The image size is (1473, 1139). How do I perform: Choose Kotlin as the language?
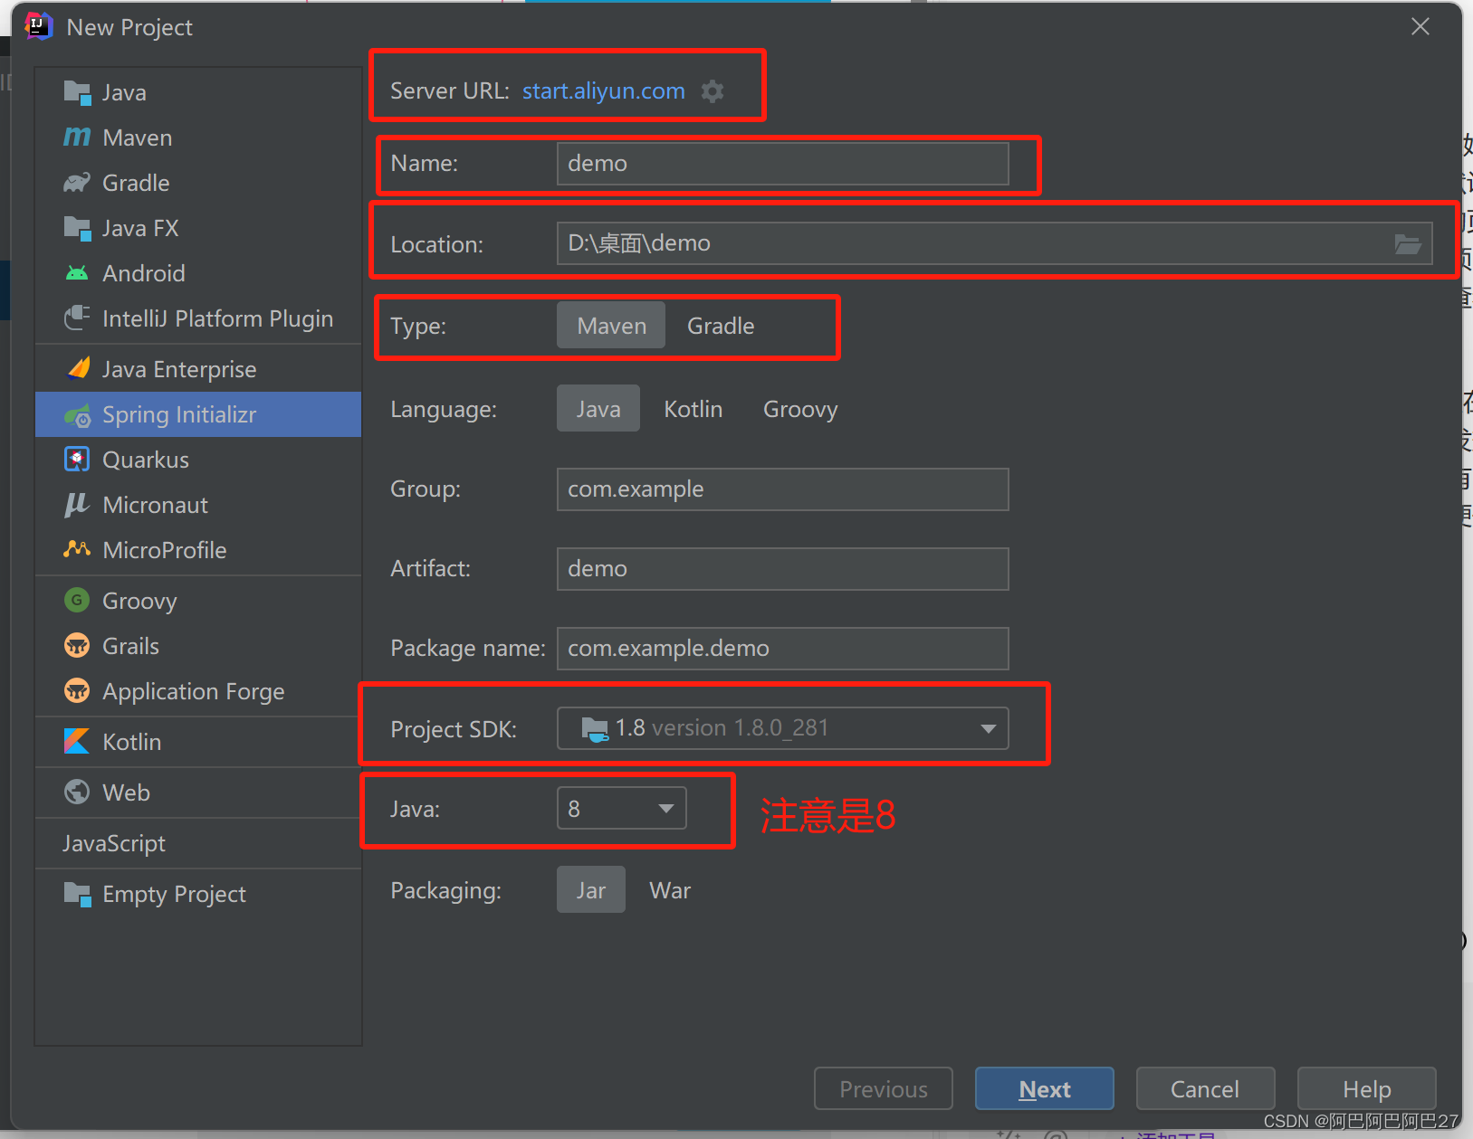coord(693,409)
